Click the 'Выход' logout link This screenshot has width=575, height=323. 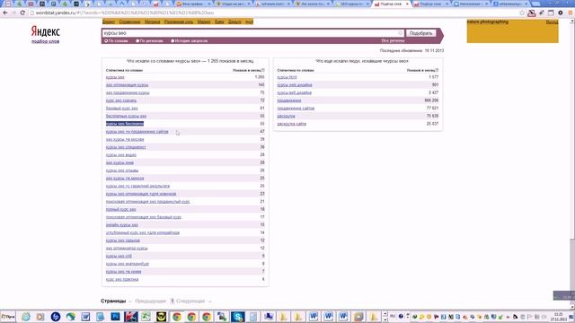[552, 22]
